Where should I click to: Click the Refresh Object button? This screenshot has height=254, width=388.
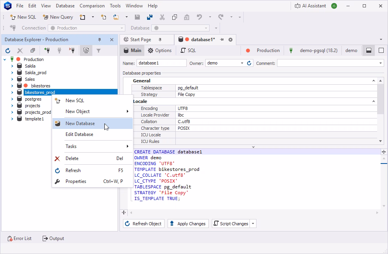pos(144,224)
